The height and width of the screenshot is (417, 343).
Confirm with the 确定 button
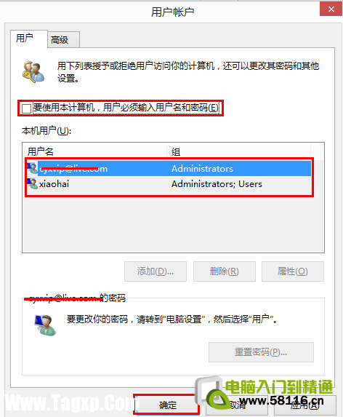pos(167,405)
